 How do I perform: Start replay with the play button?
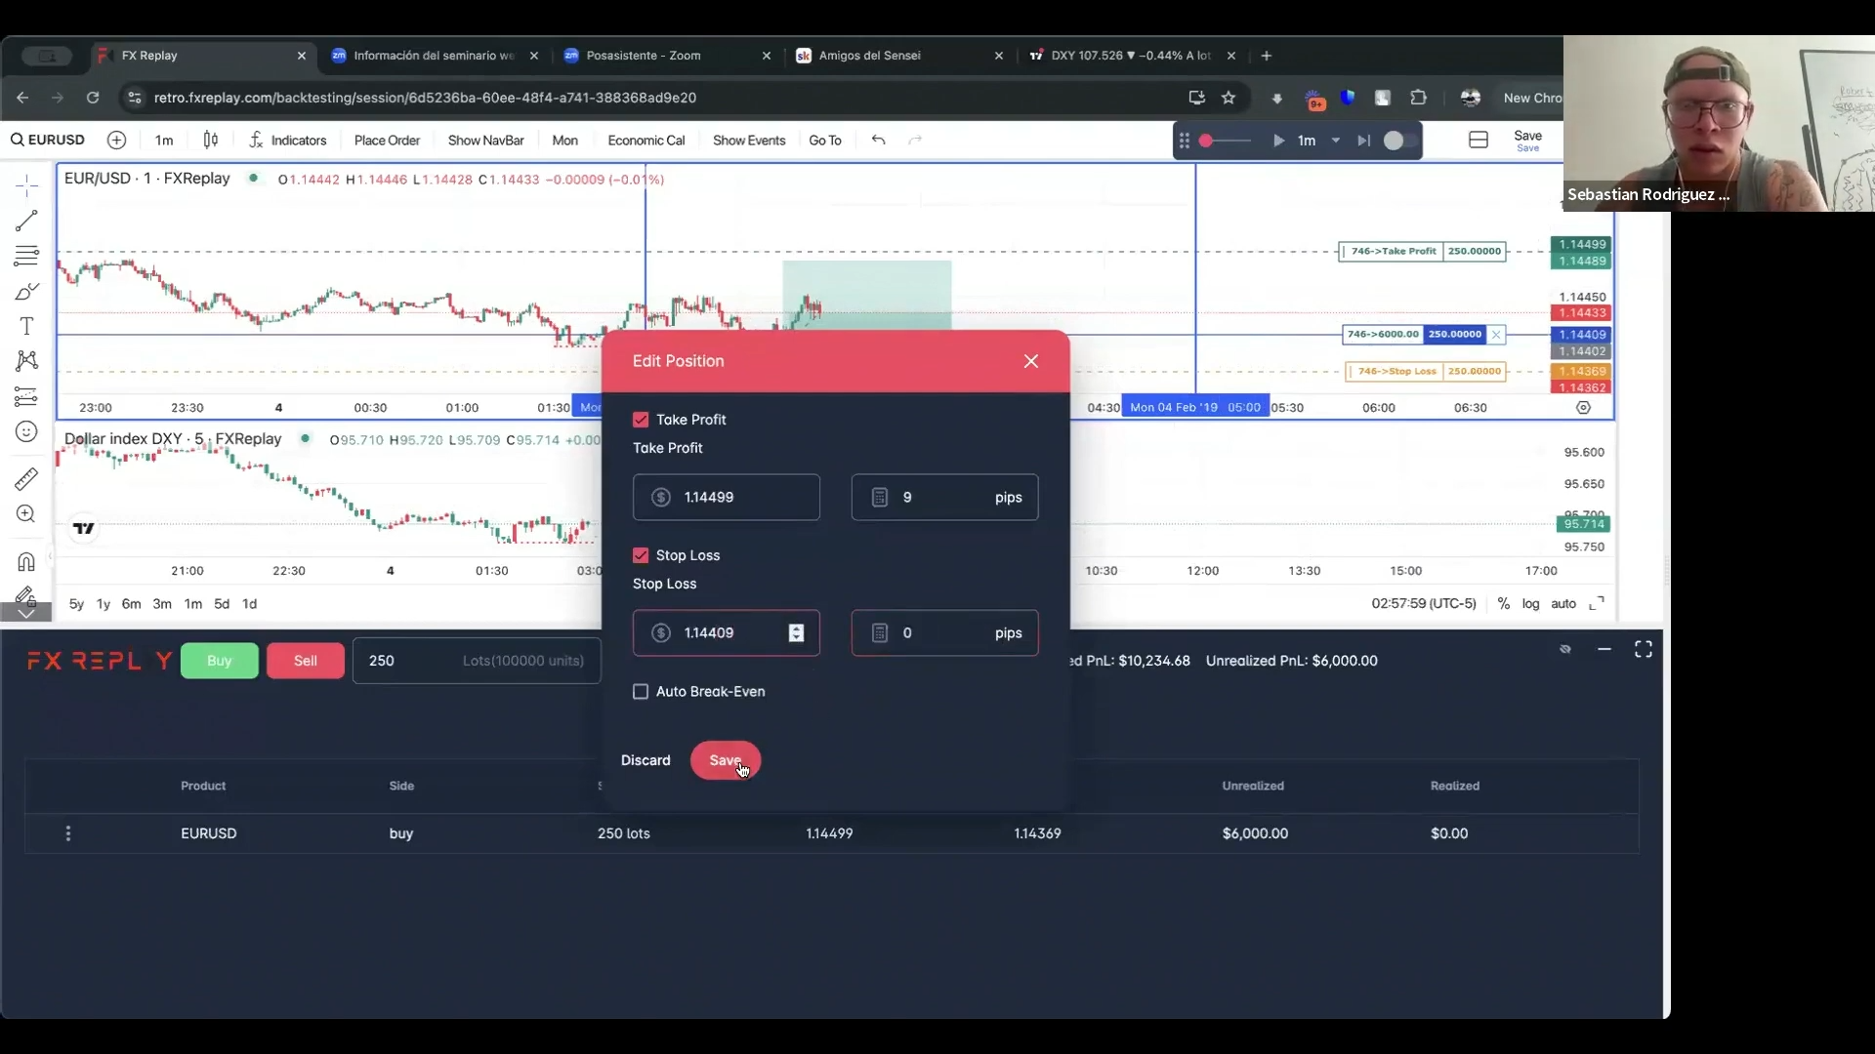(1278, 141)
